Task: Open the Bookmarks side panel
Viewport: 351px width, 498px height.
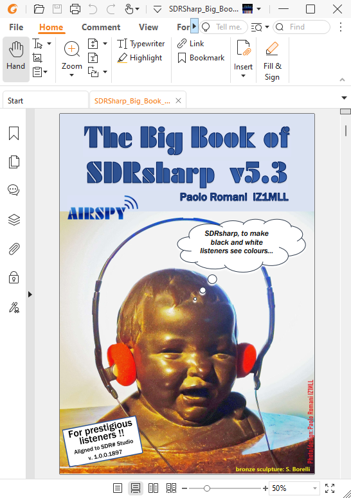Action: point(14,133)
